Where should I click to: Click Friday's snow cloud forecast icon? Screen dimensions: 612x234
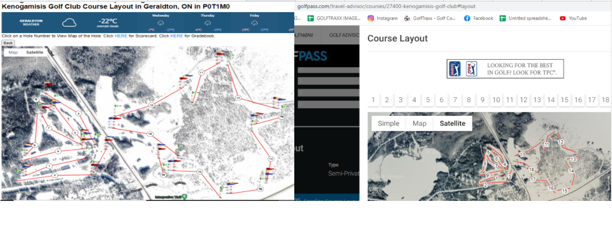tap(255, 23)
